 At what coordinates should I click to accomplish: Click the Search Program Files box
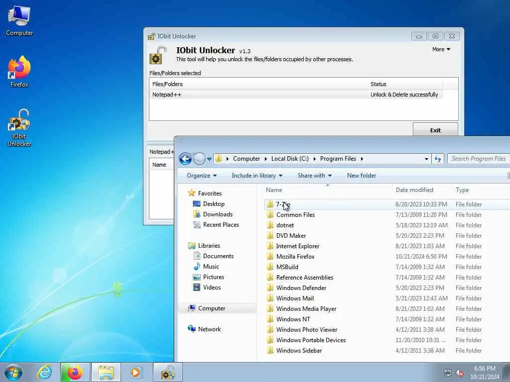479,159
